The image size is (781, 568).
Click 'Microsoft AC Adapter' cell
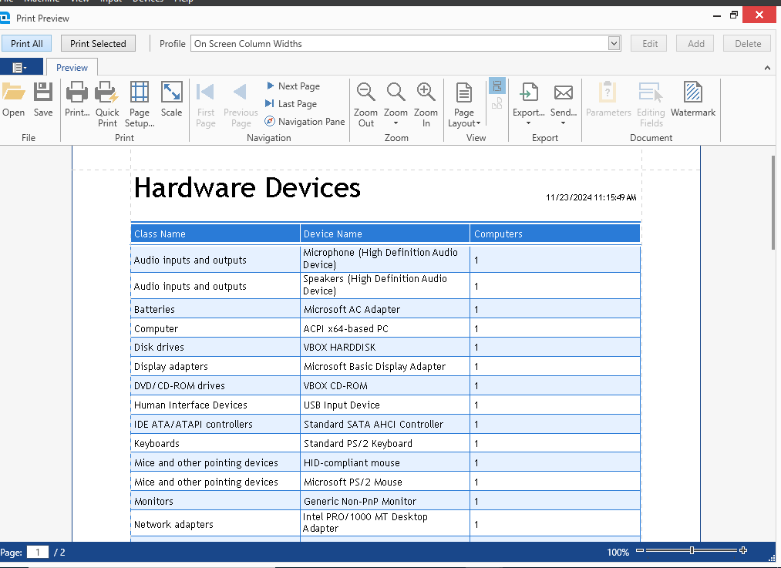click(x=385, y=309)
